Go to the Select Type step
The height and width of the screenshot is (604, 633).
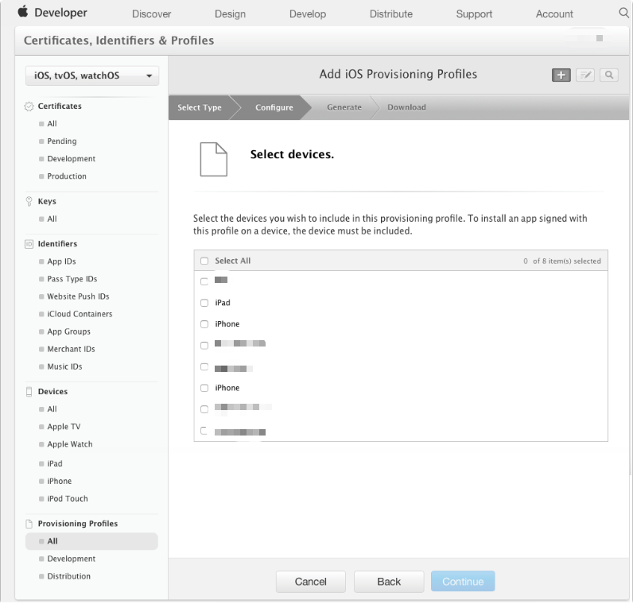[x=200, y=108]
